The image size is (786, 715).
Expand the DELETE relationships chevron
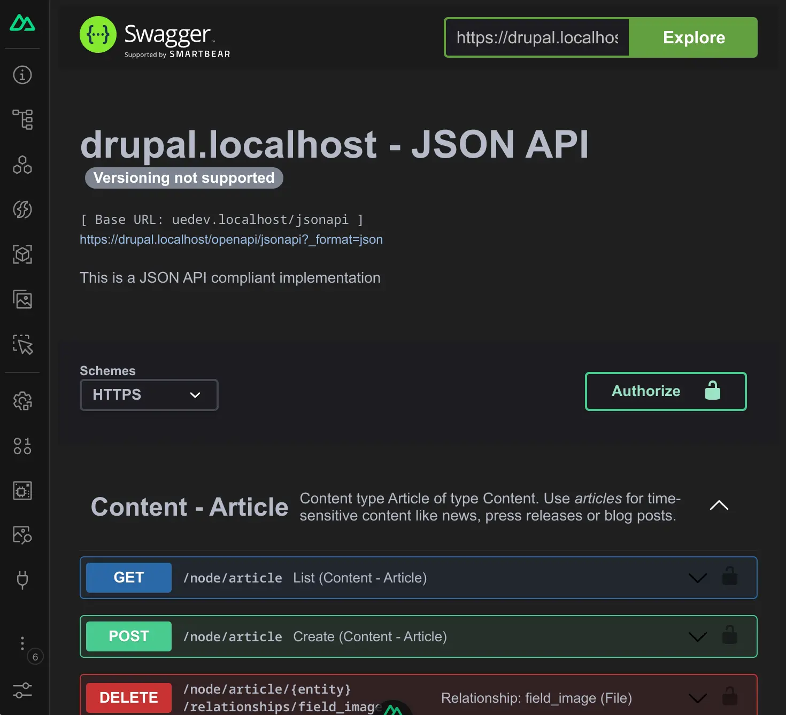click(x=698, y=698)
